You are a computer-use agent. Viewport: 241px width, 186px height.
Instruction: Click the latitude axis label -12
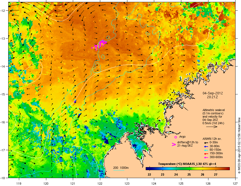3,11
